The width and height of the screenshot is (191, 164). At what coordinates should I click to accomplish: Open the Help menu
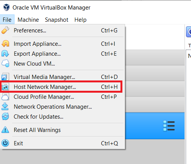(80, 20)
